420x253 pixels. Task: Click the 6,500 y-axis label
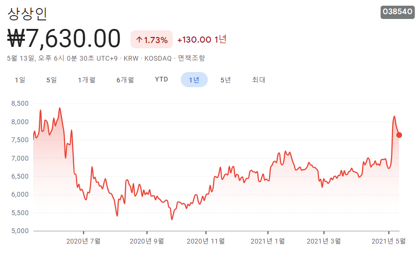[x=20, y=177]
